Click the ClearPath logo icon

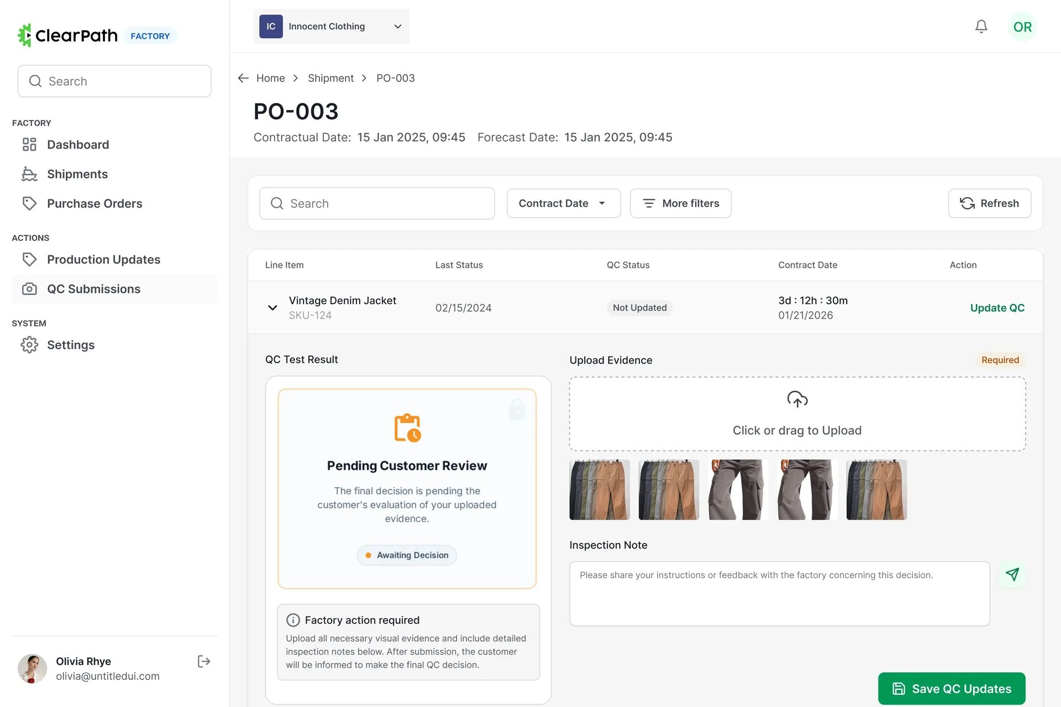click(x=24, y=35)
